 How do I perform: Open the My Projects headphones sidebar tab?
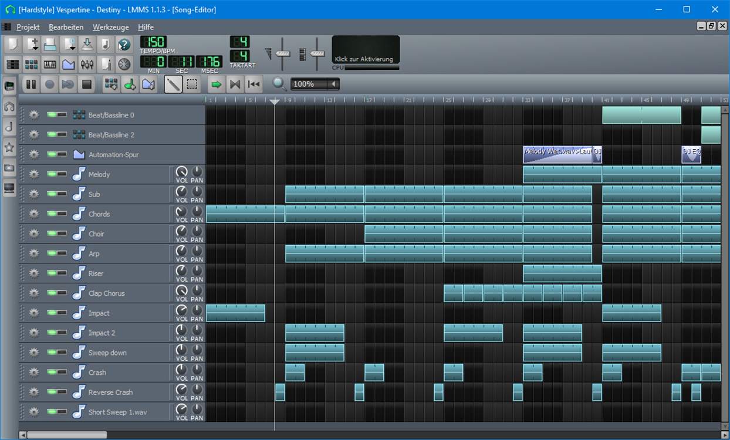pyautogui.click(x=9, y=106)
